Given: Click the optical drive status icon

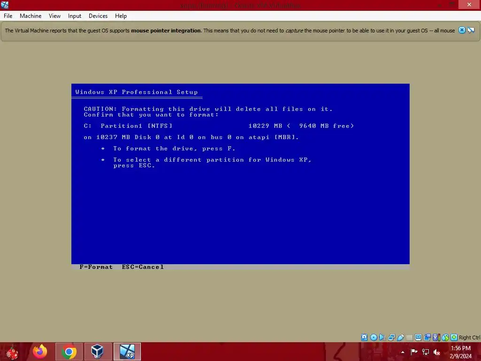Looking at the screenshot, I should [373, 337].
